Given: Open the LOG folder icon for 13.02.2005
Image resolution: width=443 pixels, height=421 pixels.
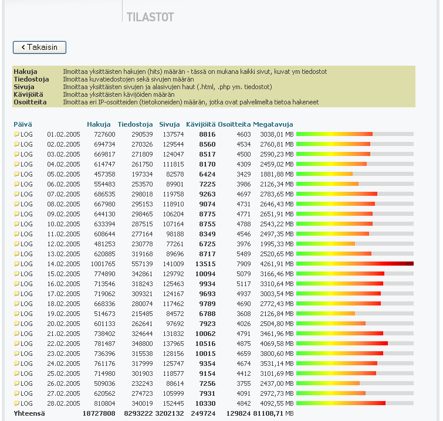Looking at the screenshot, I should click(x=16, y=254).
